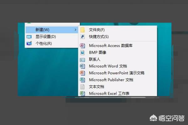The height and width of the screenshot is (125, 188).
Task: Choose the 个性化(R) menu text
Action: click(x=44, y=43)
